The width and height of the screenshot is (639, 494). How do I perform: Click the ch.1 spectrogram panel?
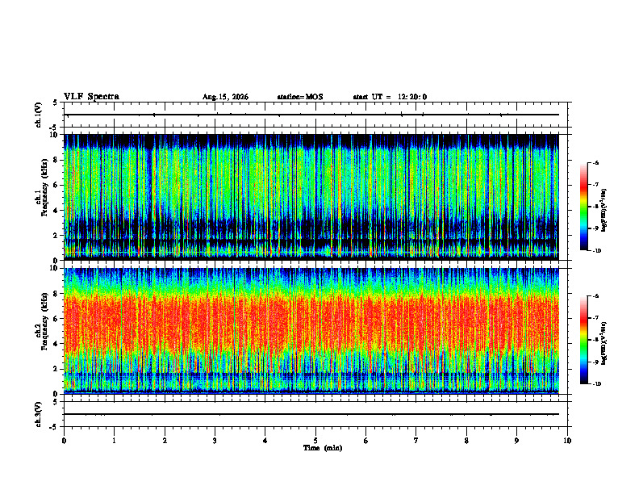tap(311, 197)
